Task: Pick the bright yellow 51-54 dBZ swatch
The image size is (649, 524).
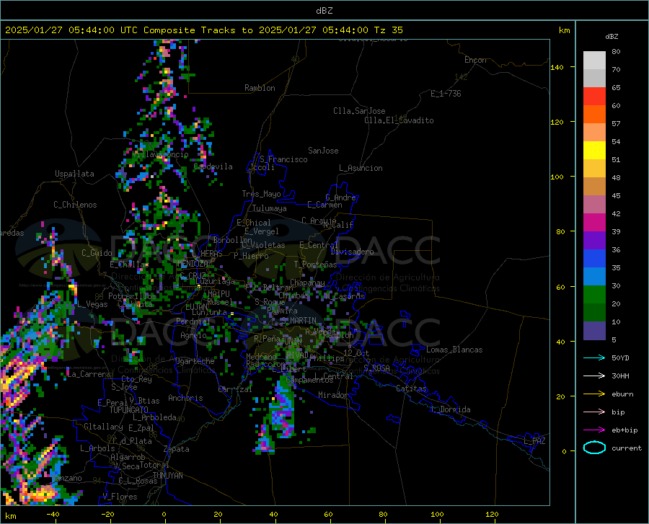Action: click(x=594, y=151)
